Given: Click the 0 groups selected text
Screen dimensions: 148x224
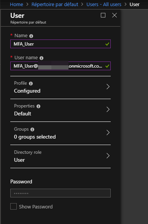Looking at the screenshot, I should click(x=35, y=137).
